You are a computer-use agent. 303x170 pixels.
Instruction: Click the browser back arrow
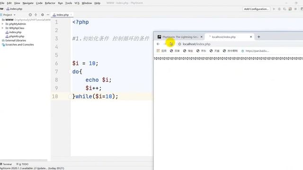point(158,44)
